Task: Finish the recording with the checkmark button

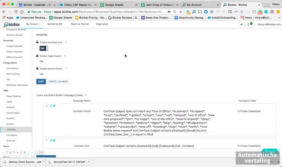Action: coord(32,153)
